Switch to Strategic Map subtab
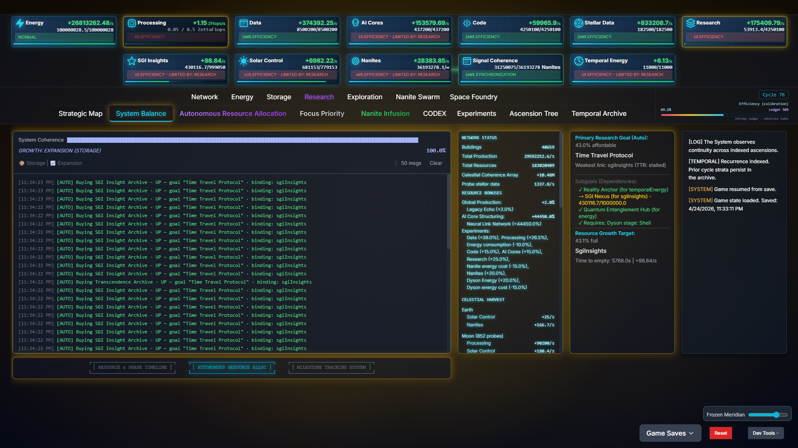Viewport: 798px width, 448px height. [80, 113]
